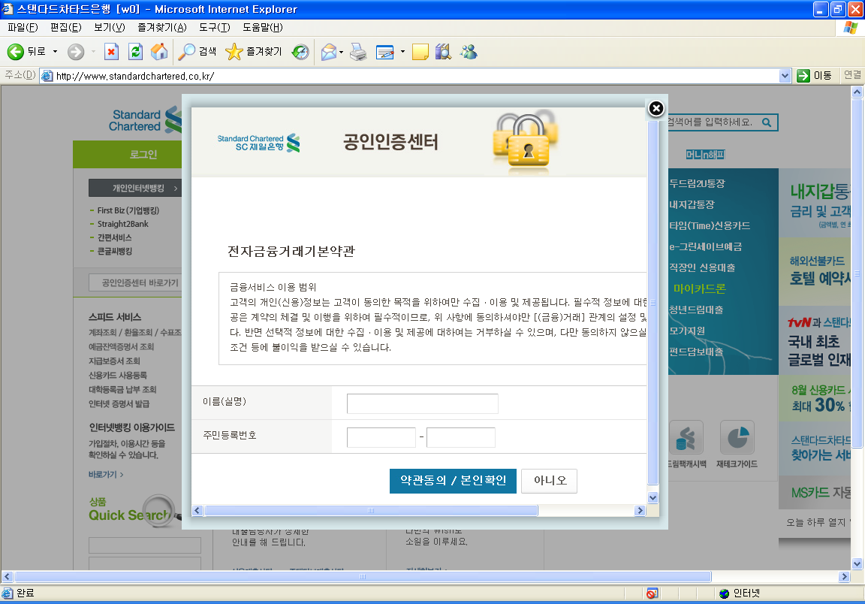865x604 pixels.
Task: Open the Back button history dropdown arrow
Action: pos(55,52)
